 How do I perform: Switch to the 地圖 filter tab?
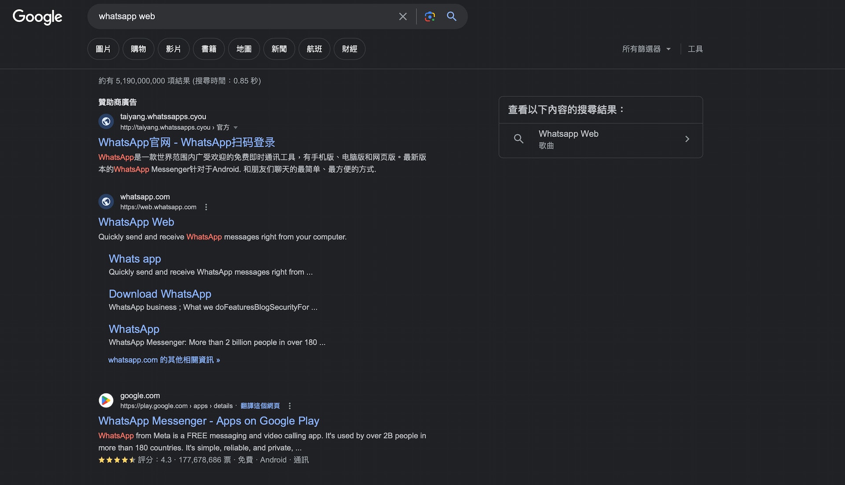[x=244, y=49]
